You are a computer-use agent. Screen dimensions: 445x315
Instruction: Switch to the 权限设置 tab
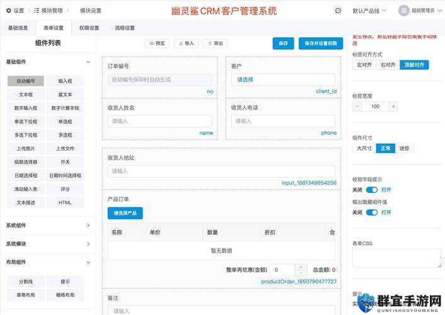89,28
